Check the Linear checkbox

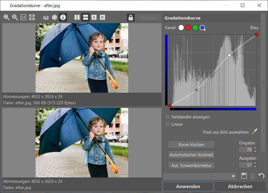pos(167,124)
